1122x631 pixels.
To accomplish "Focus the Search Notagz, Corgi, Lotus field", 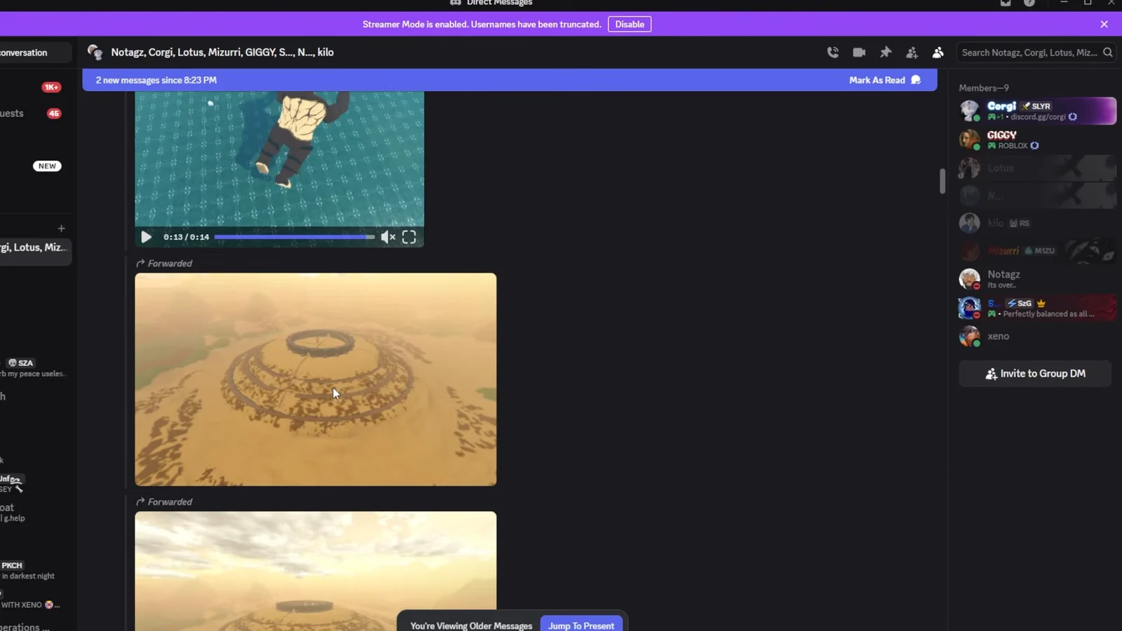I will (x=1036, y=53).
